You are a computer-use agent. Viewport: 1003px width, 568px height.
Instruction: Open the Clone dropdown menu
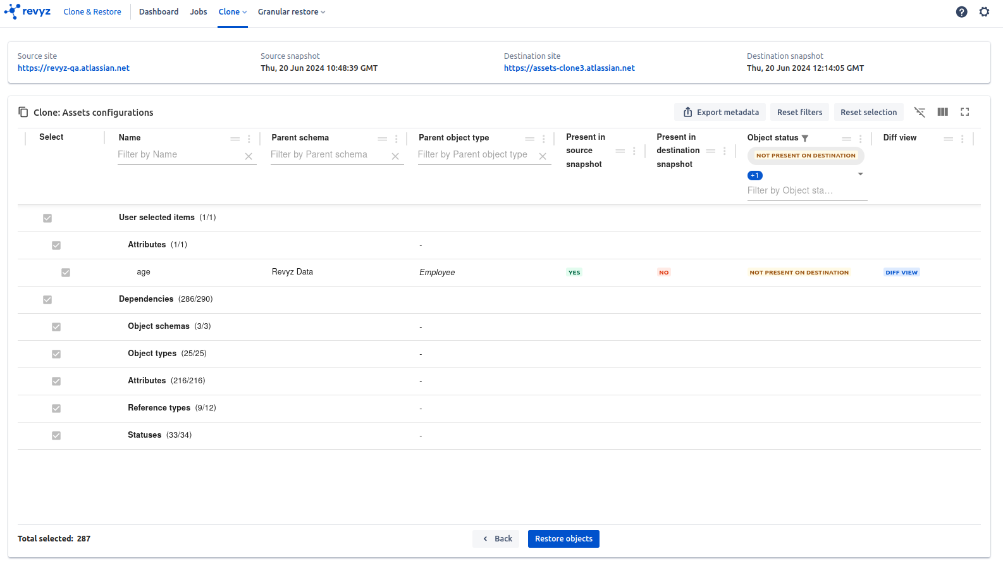point(233,12)
